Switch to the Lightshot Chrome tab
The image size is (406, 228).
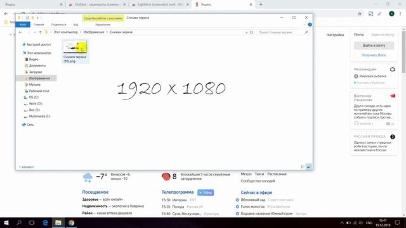coord(160,4)
